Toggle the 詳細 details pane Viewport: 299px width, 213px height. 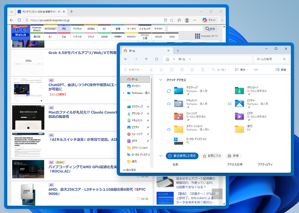tap(281, 70)
